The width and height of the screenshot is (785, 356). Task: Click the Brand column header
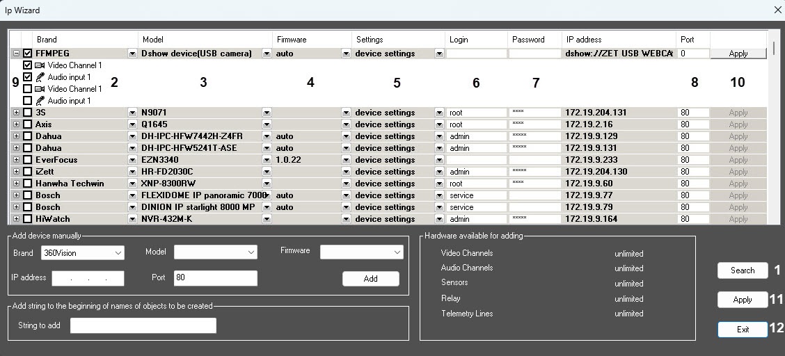(47, 40)
